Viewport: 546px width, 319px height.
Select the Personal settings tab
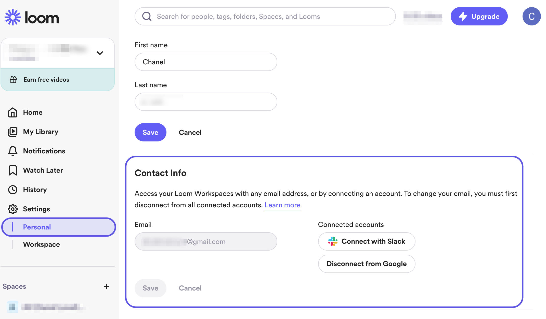(x=37, y=227)
